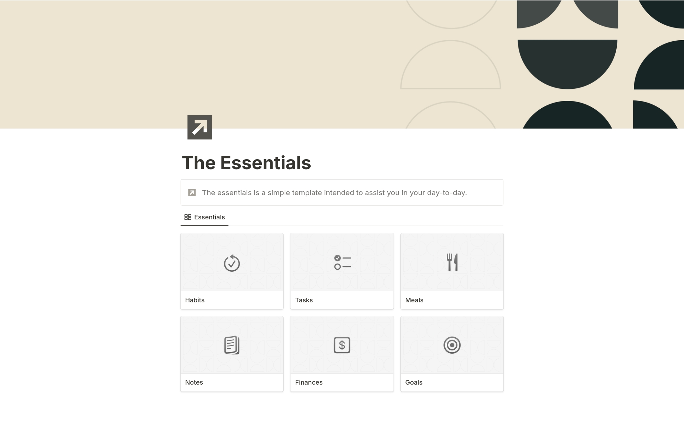Click the description callout block
Viewport: 684px width, 427px height.
pyautogui.click(x=342, y=192)
